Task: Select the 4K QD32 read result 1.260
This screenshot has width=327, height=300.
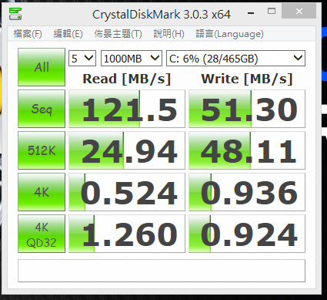Action: point(127,234)
